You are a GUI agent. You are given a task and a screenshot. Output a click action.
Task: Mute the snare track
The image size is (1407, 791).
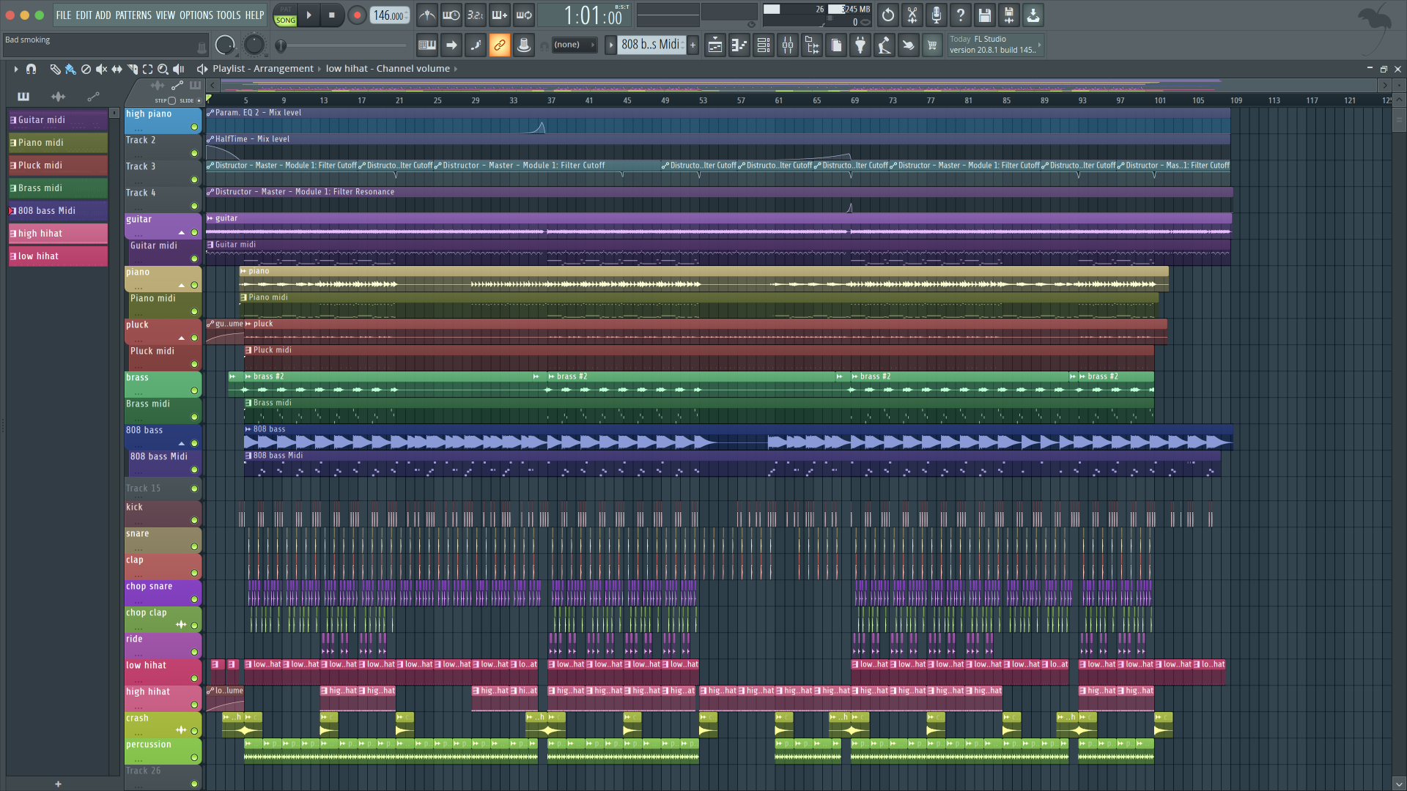click(194, 546)
